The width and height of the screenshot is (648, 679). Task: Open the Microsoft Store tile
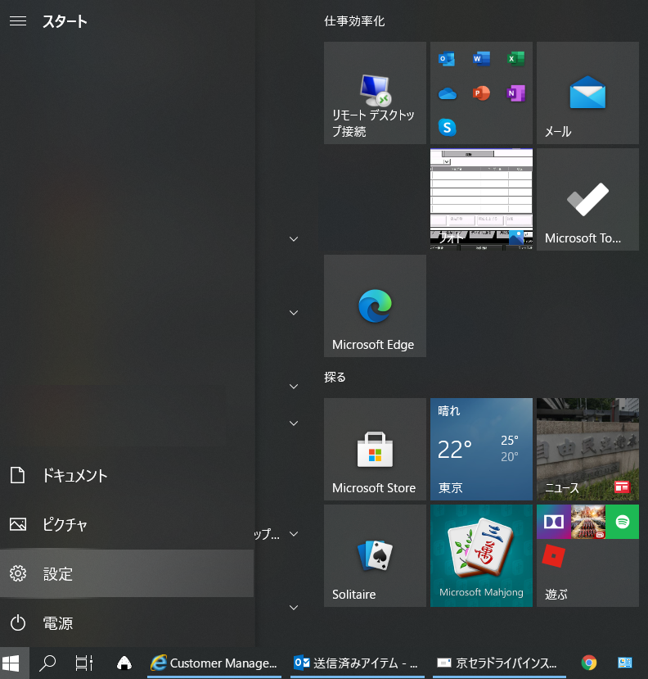(375, 449)
